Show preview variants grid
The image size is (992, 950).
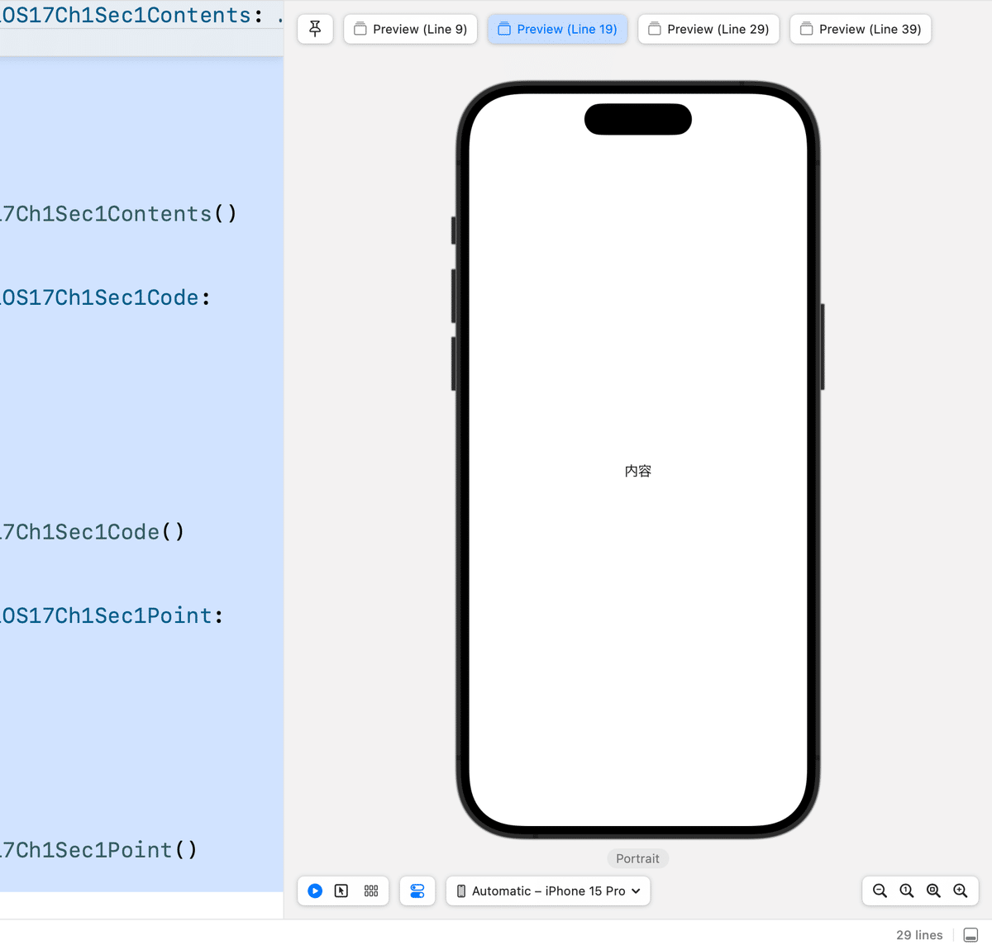371,891
